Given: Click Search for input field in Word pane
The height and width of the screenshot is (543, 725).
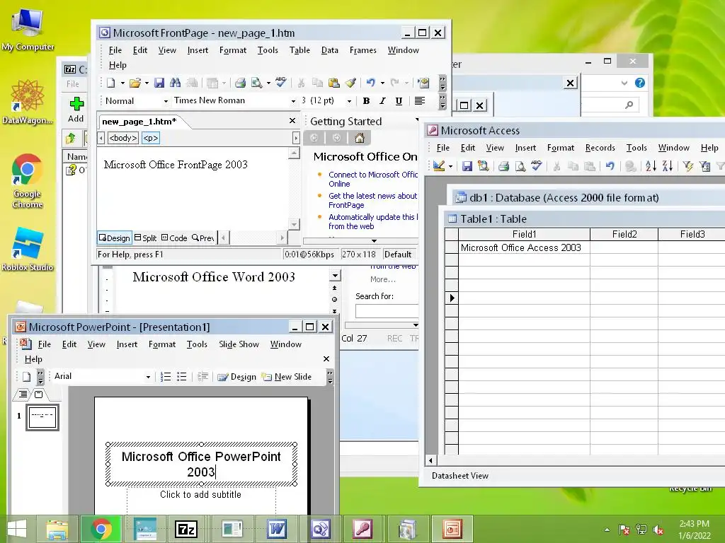Looking at the screenshot, I should point(387,311).
